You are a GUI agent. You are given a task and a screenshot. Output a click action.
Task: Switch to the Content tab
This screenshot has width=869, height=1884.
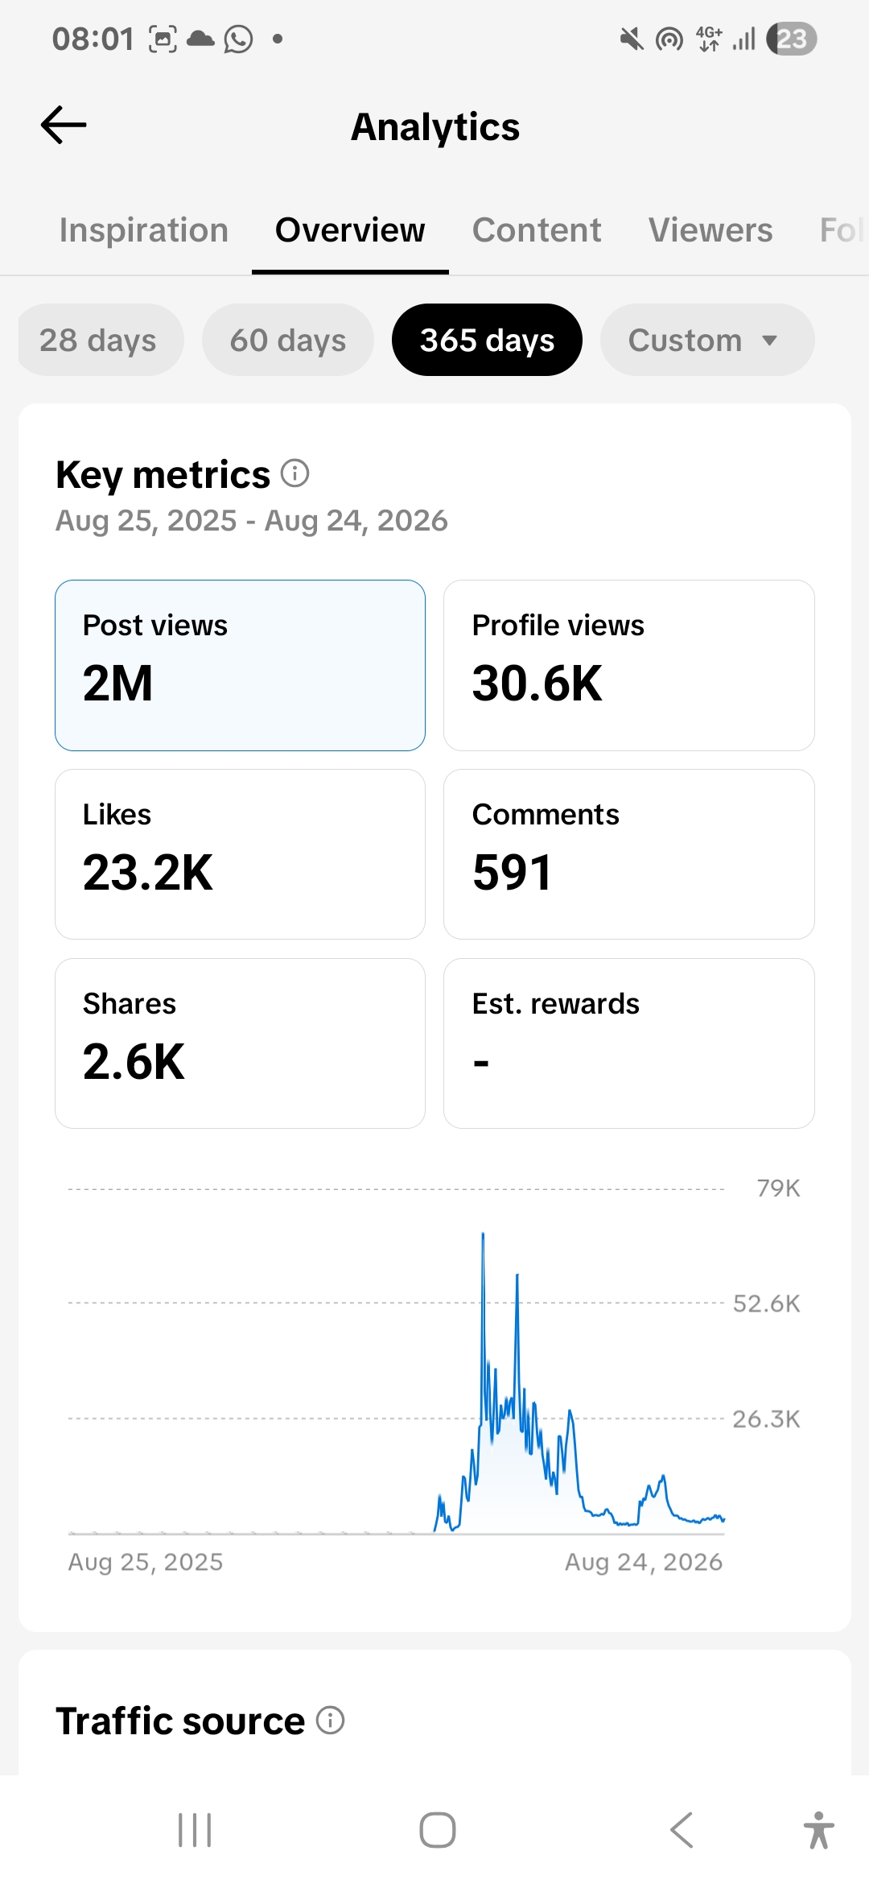pos(537,230)
